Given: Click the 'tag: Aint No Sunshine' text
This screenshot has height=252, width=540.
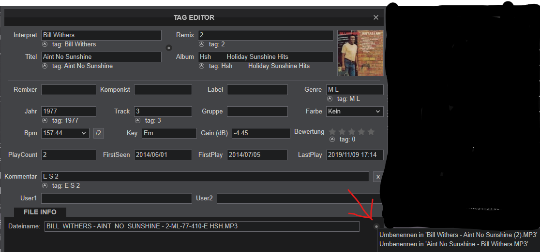Looking at the screenshot, I should click(x=82, y=66).
